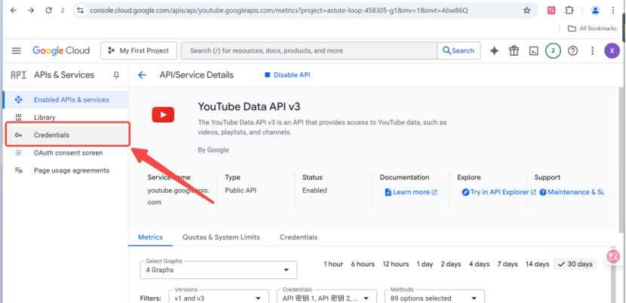Image resolution: width=626 pixels, height=303 pixels.
Task: Click the Public API type value
Action: [x=241, y=191]
